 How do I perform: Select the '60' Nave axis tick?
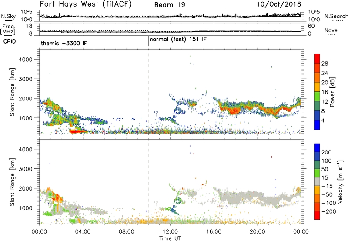tap(311, 26)
